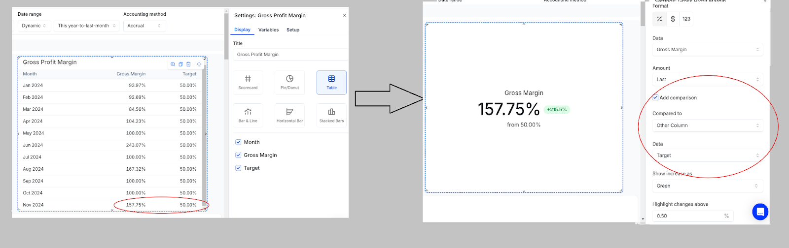Zoom into the Gross Profit Margin widget
This screenshot has width=789, height=248.
pyautogui.click(x=173, y=64)
